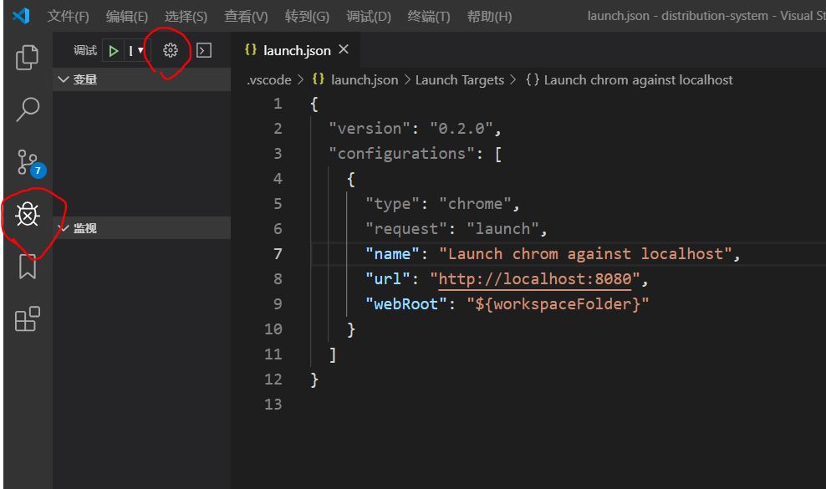Click the "0.2.0" version value
The width and height of the screenshot is (826, 489).
click(461, 129)
